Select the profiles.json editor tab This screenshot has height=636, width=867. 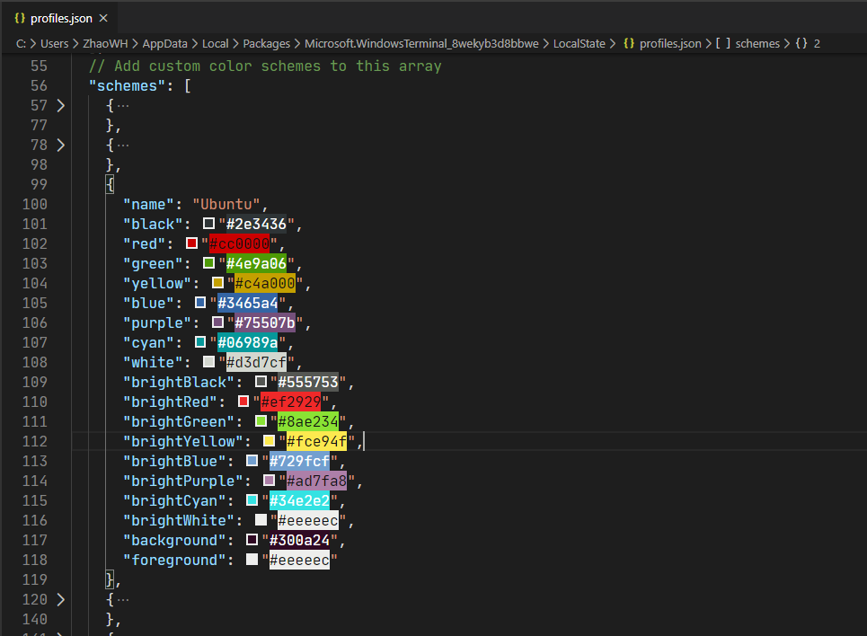tap(60, 16)
